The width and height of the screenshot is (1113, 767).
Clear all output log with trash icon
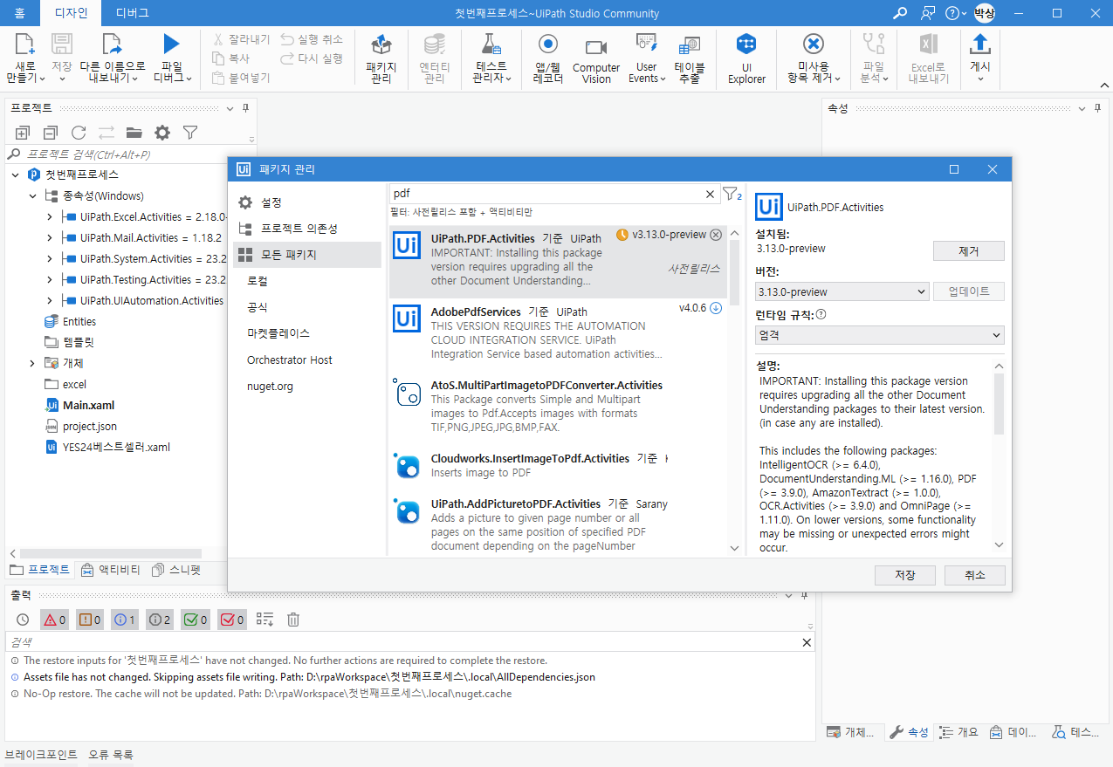(293, 620)
